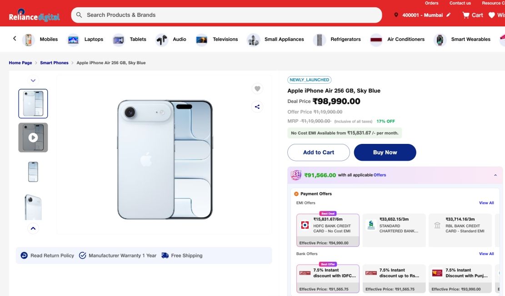Click the NEWLY_LAUNCHED tag
Viewport: 505px width, 296px height.
pyautogui.click(x=309, y=80)
